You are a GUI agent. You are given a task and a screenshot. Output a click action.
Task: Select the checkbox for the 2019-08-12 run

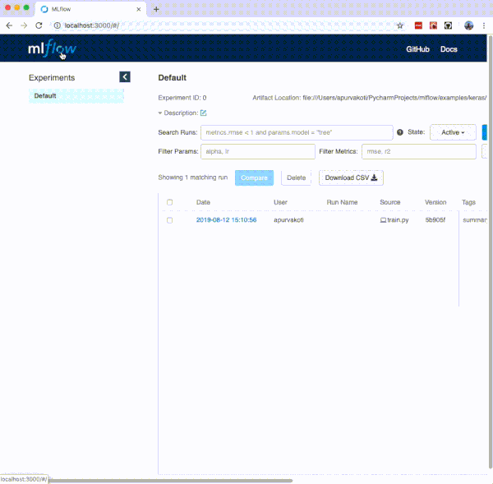click(x=170, y=220)
